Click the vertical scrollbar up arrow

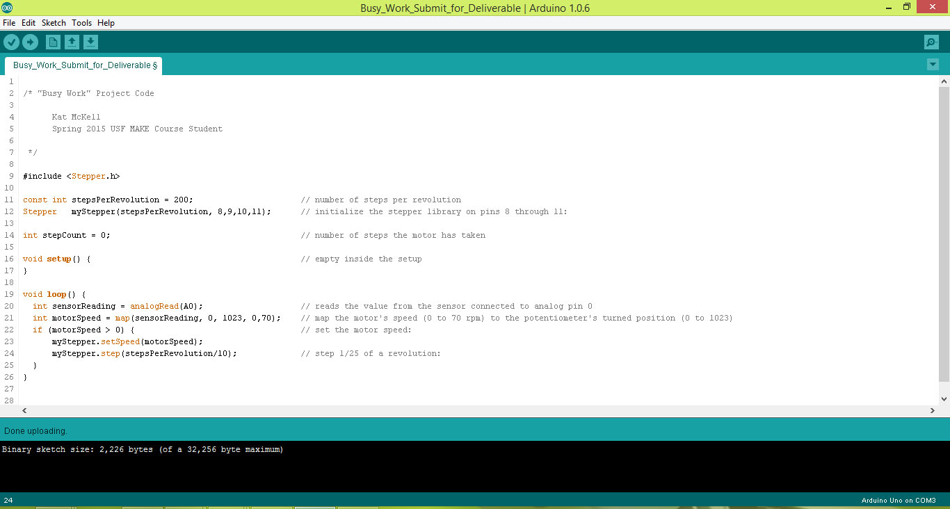coord(944,81)
